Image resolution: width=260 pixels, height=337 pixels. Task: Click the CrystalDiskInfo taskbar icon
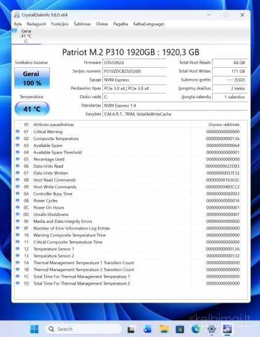227,329
